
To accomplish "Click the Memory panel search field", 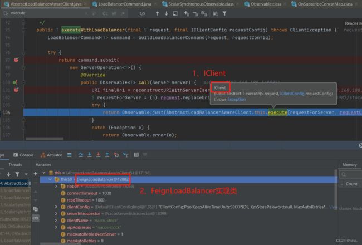I will 350,174.
